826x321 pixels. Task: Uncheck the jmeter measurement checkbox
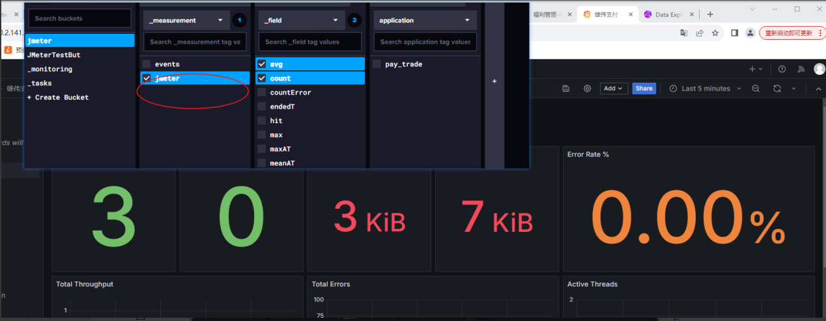147,78
